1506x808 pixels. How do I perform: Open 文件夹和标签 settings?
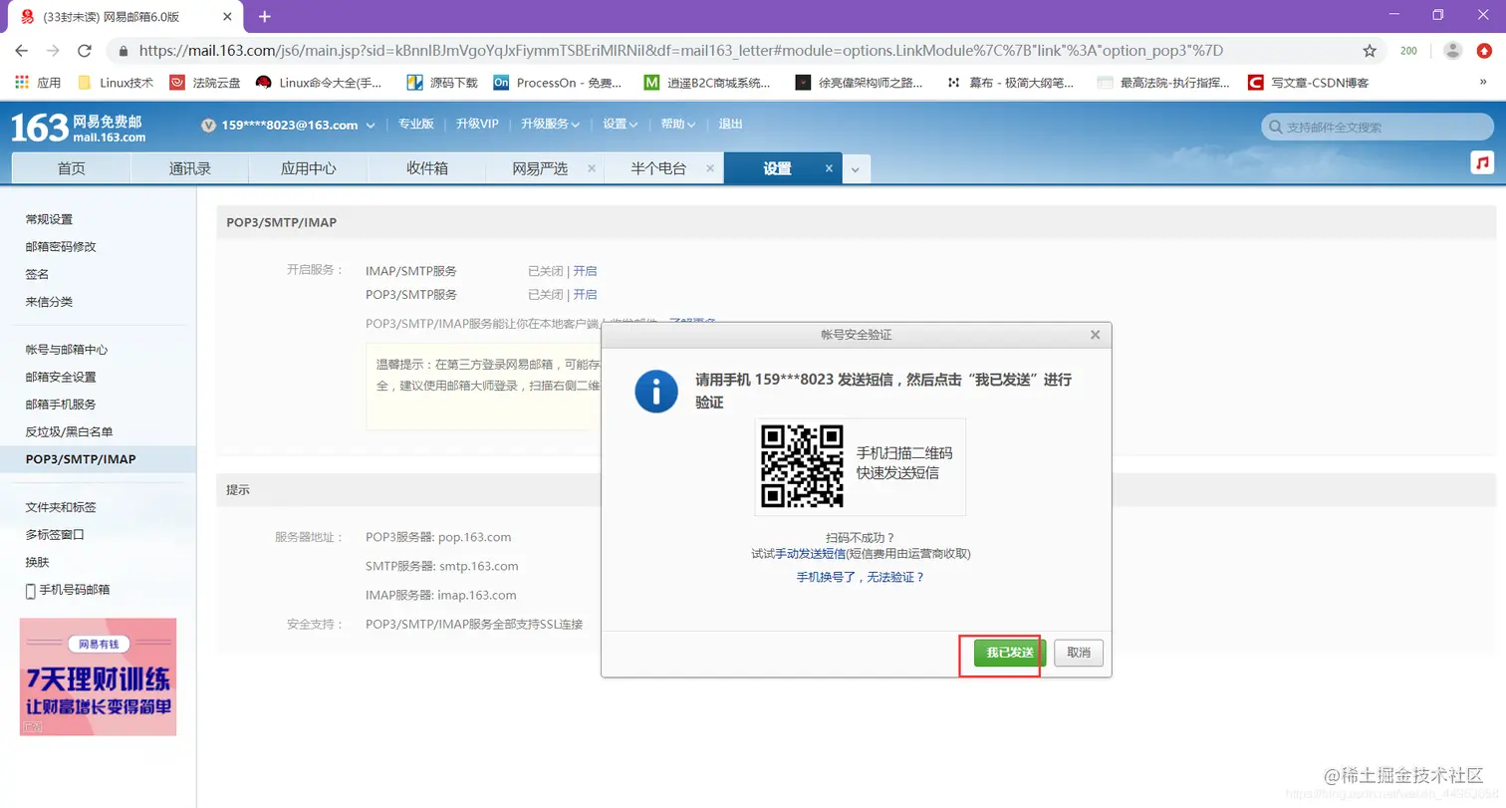point(61,507)
